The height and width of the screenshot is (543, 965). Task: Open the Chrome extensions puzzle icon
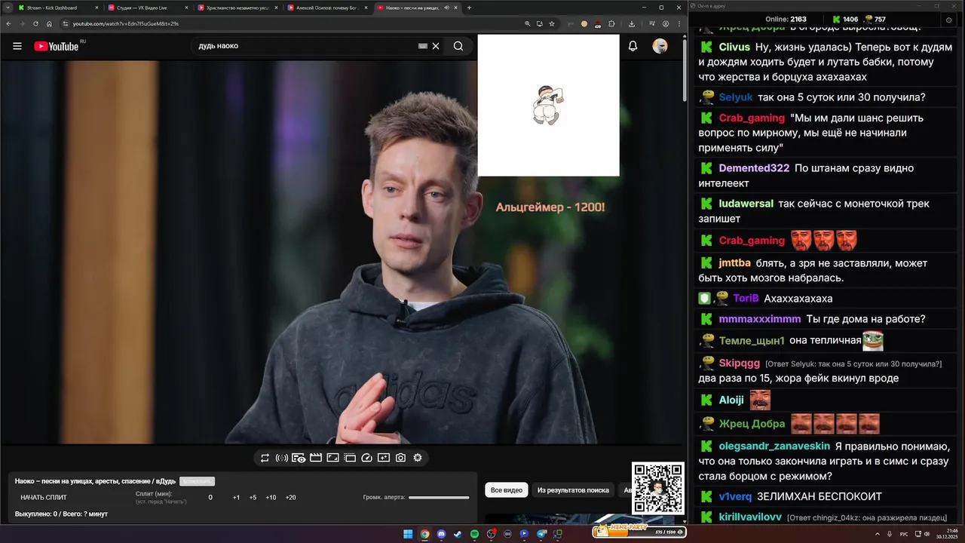tap(611, 23)
